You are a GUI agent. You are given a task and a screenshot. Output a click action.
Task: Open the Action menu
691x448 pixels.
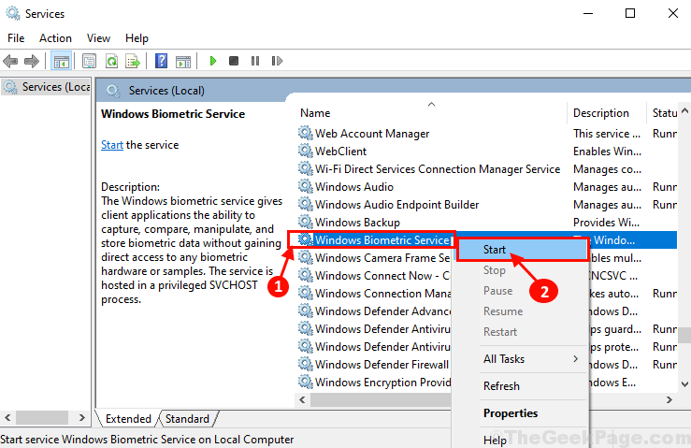55,38
